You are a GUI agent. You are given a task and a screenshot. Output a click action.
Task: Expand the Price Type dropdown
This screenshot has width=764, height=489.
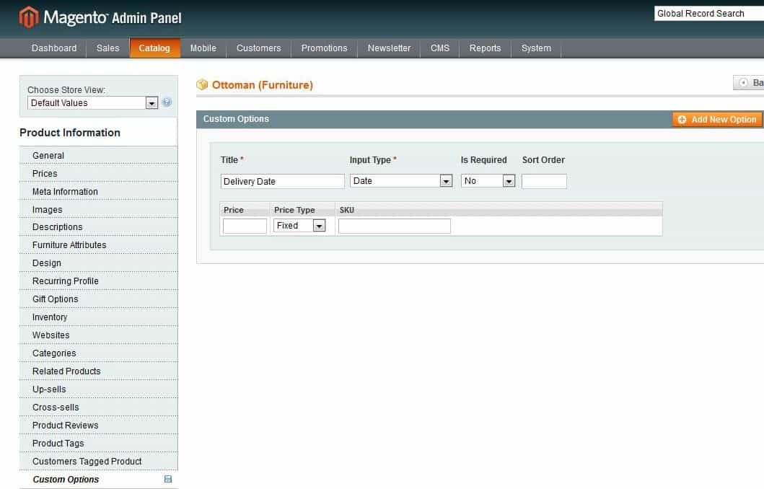pos(299,226)
